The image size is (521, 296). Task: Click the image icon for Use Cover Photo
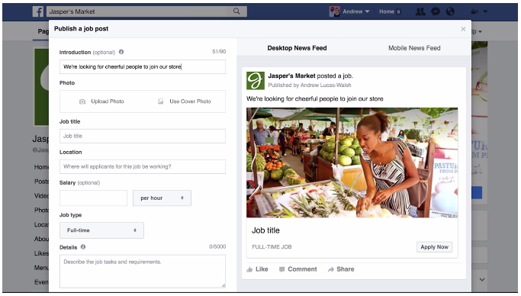pos(160,101)
